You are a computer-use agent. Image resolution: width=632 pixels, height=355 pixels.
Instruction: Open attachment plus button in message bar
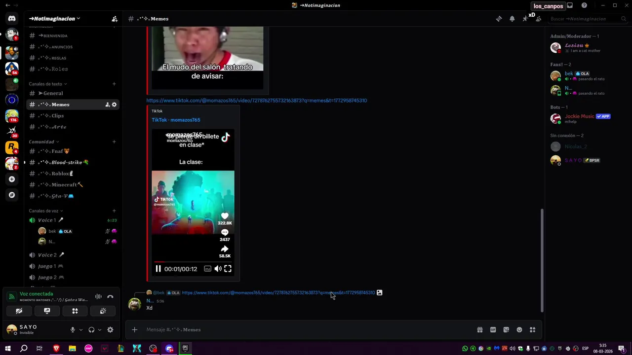click(134, 330)
